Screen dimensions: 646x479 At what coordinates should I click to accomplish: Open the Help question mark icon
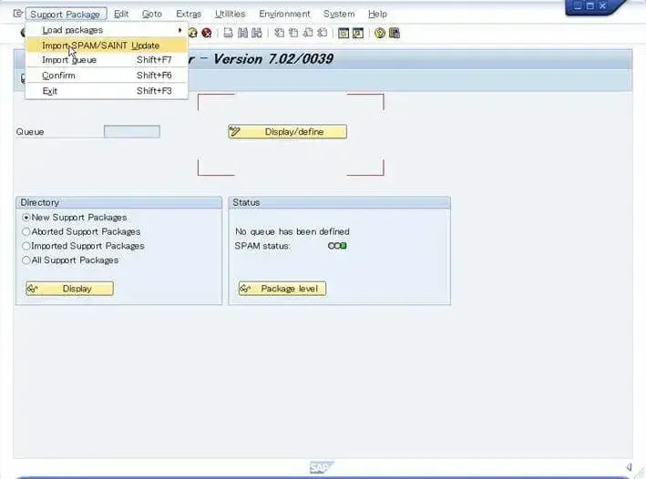pos(380,33)
